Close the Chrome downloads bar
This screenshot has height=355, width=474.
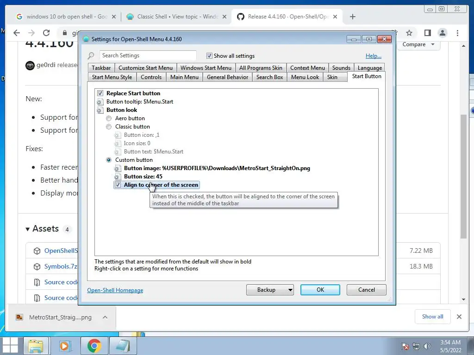pyautogui.click(x=459, y=317)
